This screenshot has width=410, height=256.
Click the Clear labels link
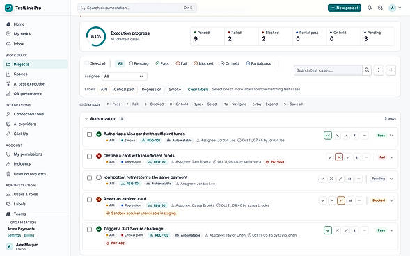198,89
